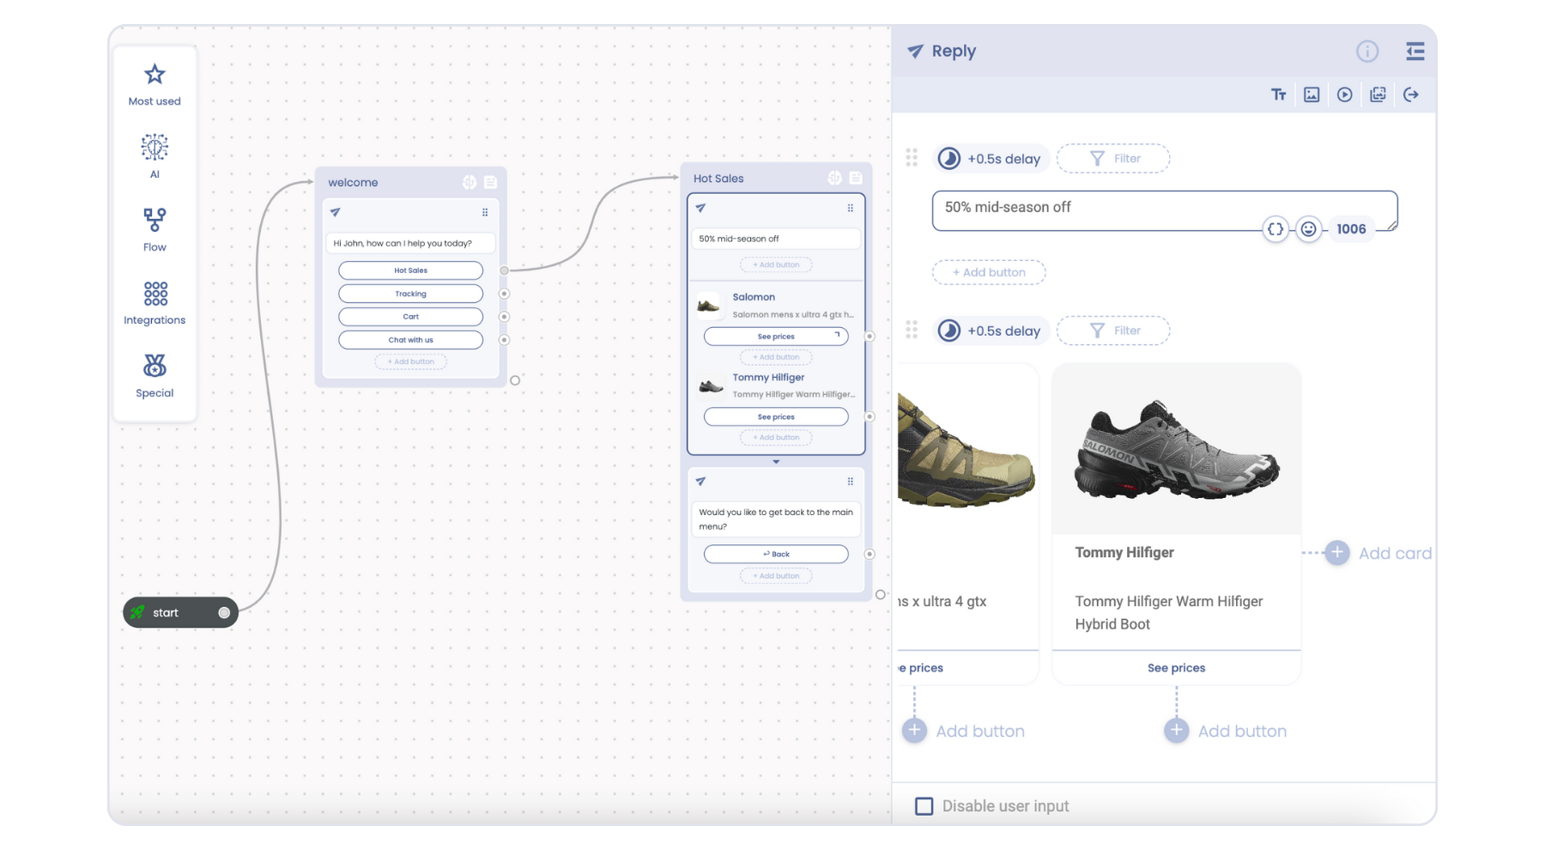This screenshot has height=850, width=1545.
Task: Click Tracking button output connector
Action: (505, 294)
